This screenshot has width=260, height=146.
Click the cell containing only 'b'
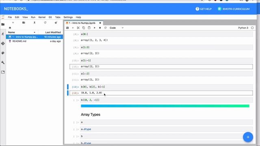(166, 136)
